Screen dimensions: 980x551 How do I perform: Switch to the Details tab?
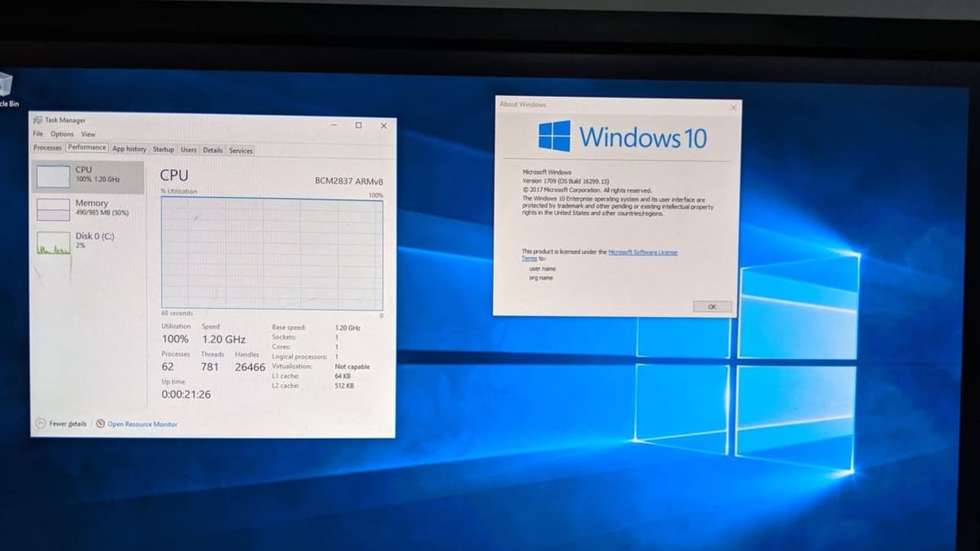[x=213, y=150]
